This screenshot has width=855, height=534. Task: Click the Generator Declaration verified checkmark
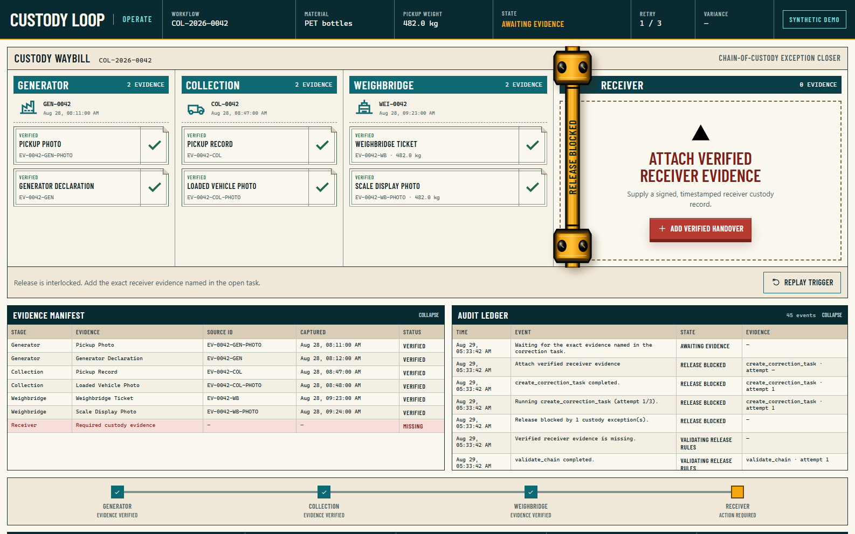pyautogui.click(x=155, y=187)
